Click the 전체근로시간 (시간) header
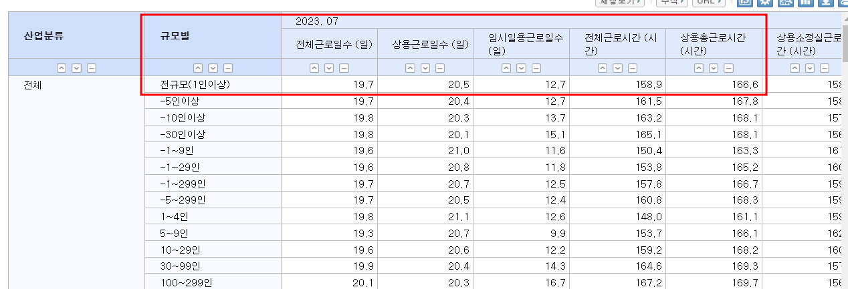The image size is (848, 289). [x=621, y=45]
